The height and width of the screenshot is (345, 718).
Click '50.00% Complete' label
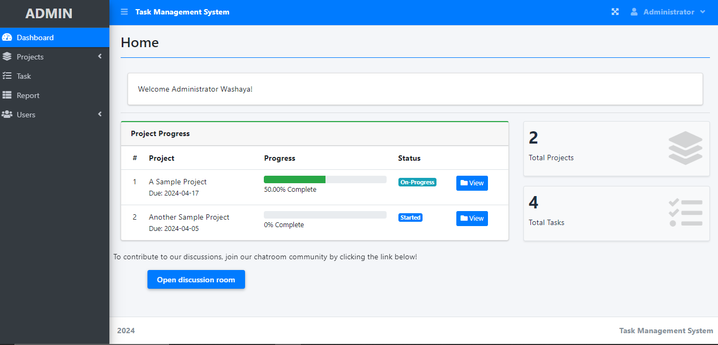point(290,190)
